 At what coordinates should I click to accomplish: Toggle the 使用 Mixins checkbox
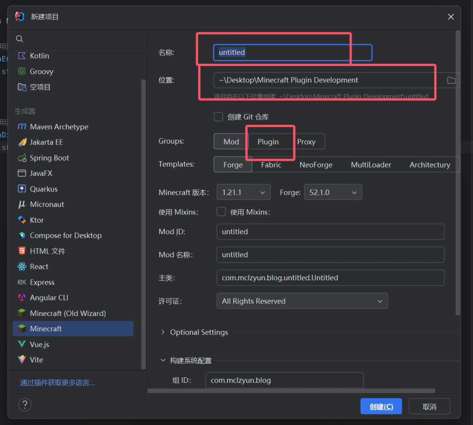pos(221,212)
